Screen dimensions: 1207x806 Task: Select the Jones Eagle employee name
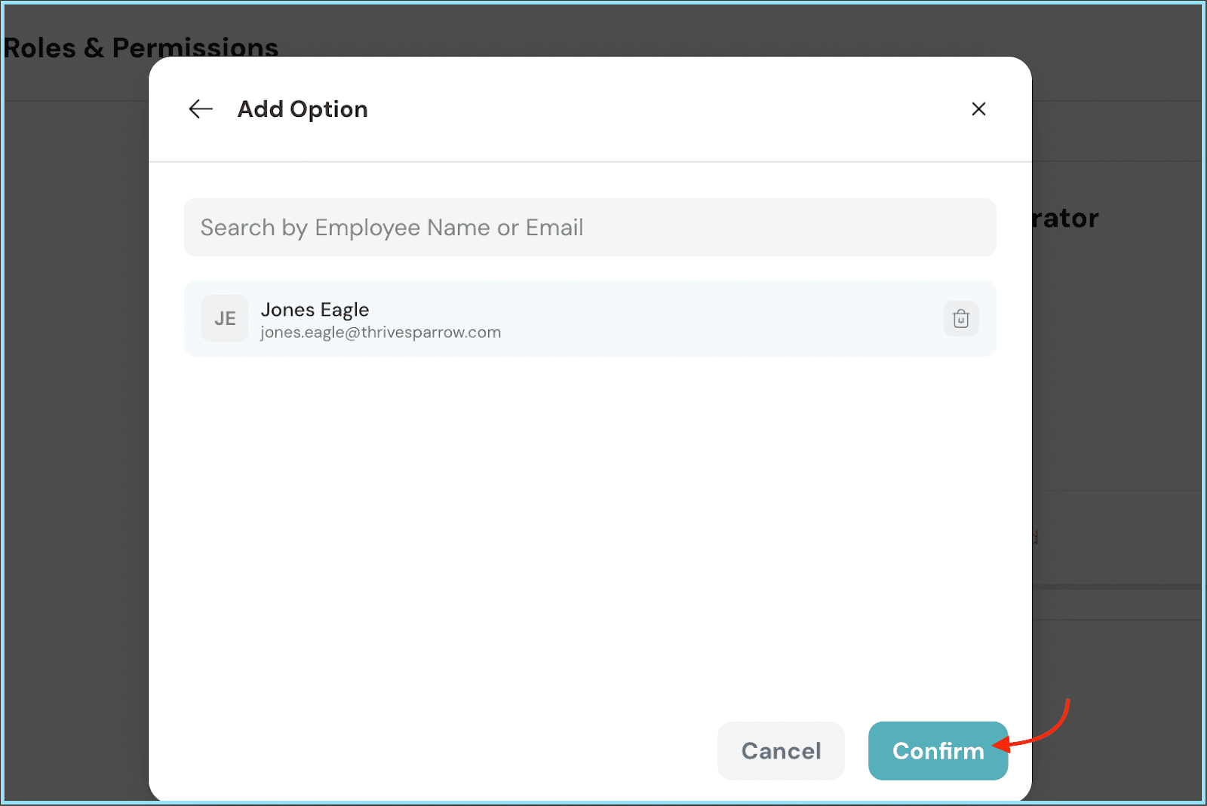coord(315,310)
